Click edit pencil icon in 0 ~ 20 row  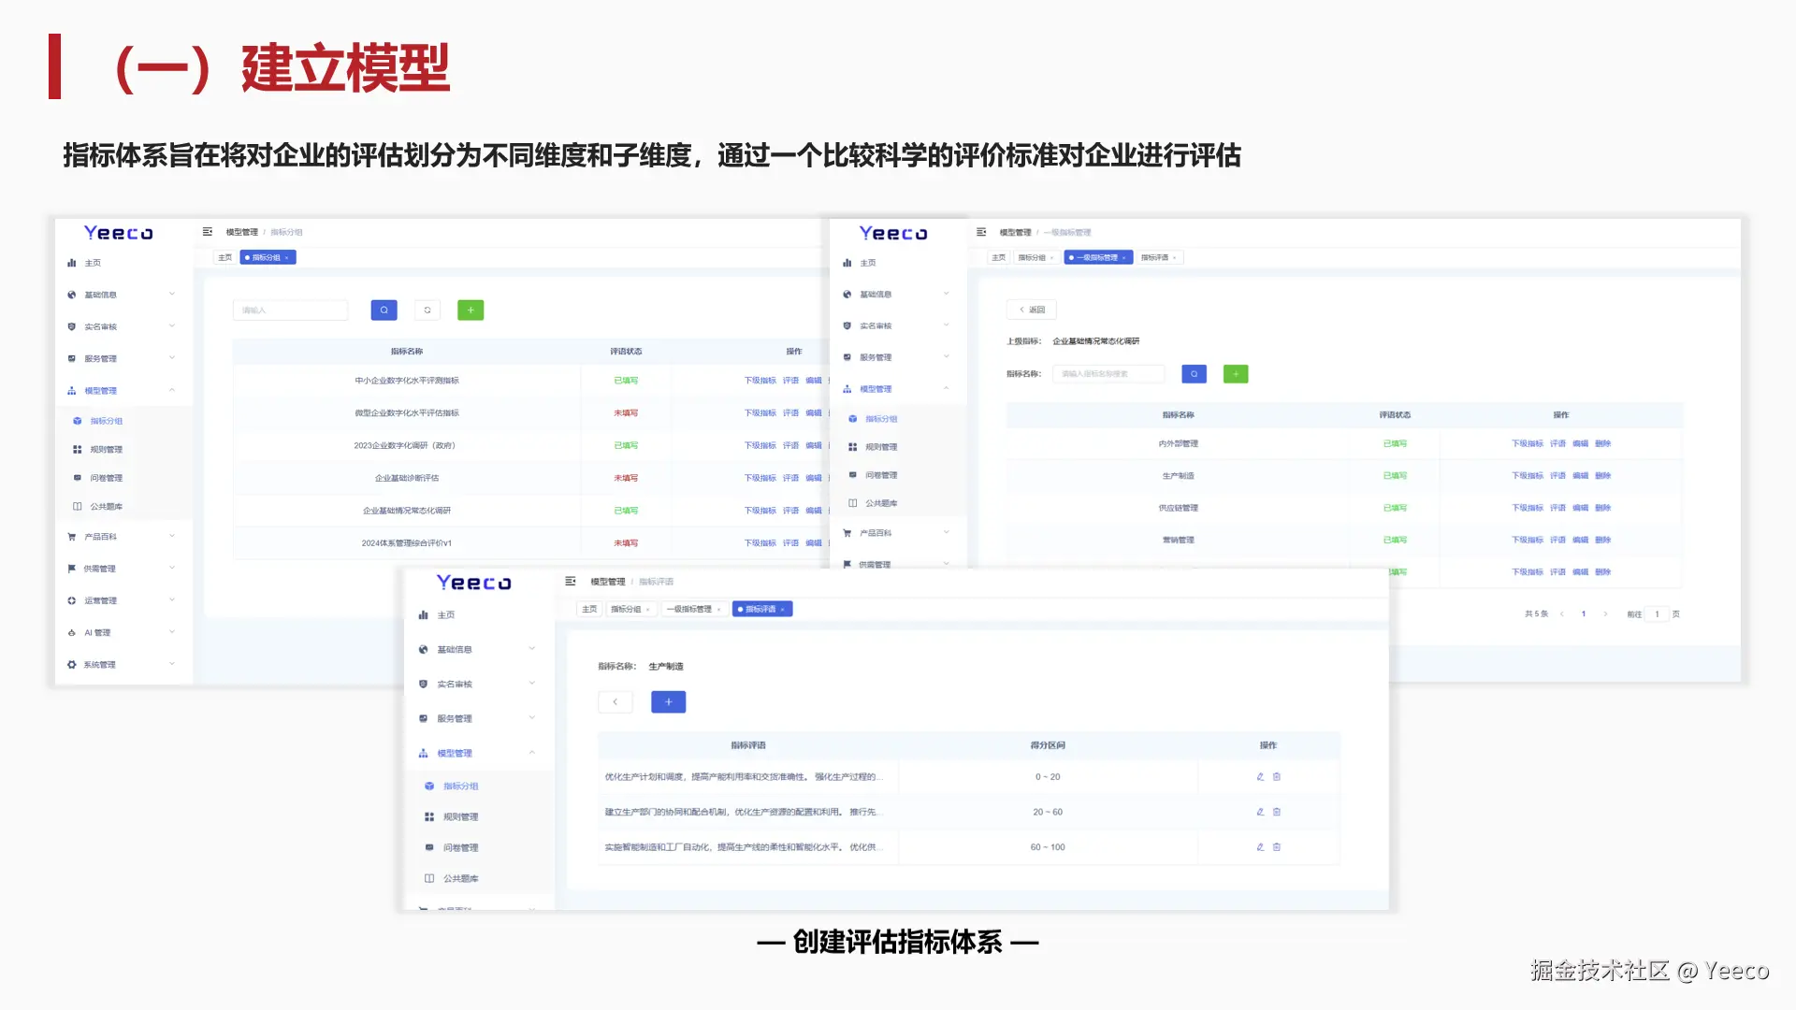[x=1260, y=776]
